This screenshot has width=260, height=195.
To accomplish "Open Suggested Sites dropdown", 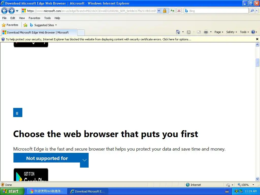I will (43, 25).
